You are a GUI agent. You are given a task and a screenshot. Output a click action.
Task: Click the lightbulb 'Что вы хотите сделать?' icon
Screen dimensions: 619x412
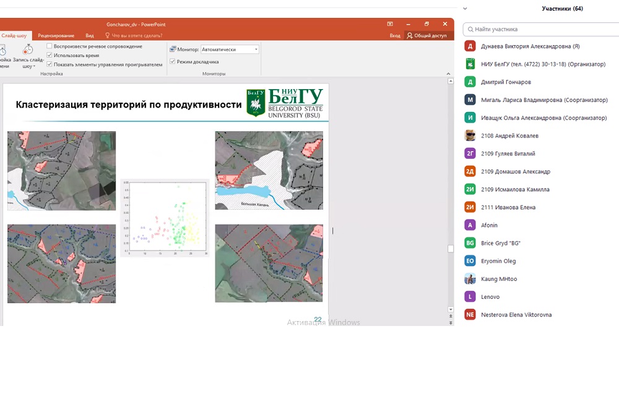tap(108, 36)
